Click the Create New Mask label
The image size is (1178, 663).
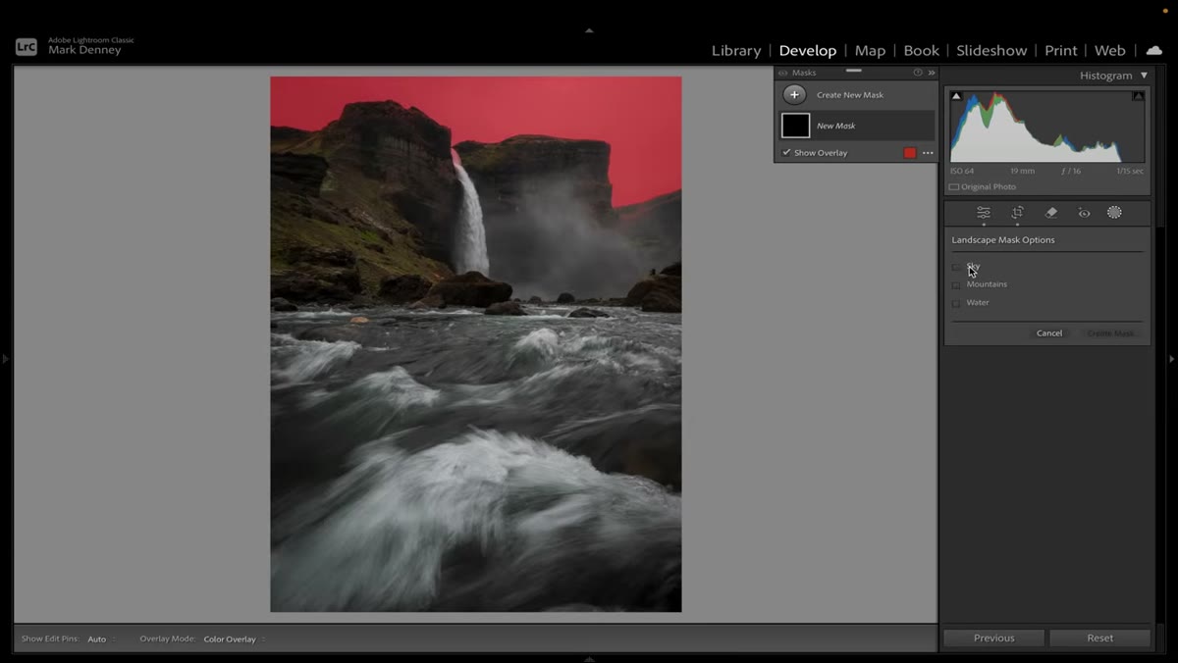[x=850, y=95]
